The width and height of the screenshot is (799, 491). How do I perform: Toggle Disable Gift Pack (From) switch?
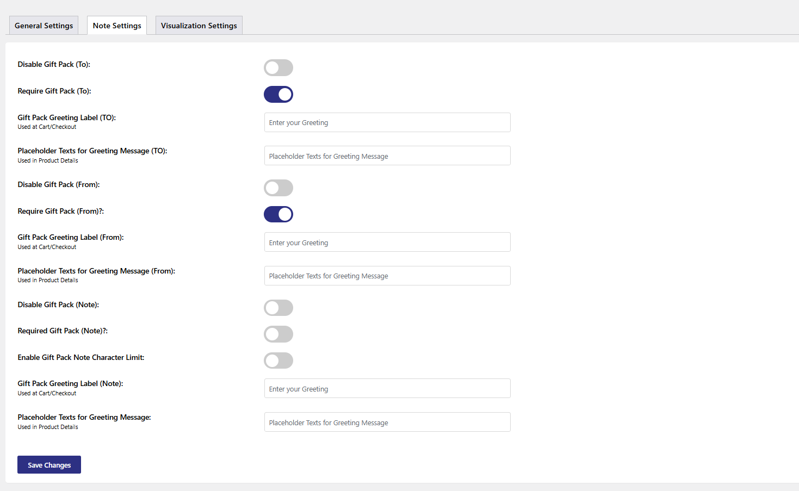click(278, 188)
